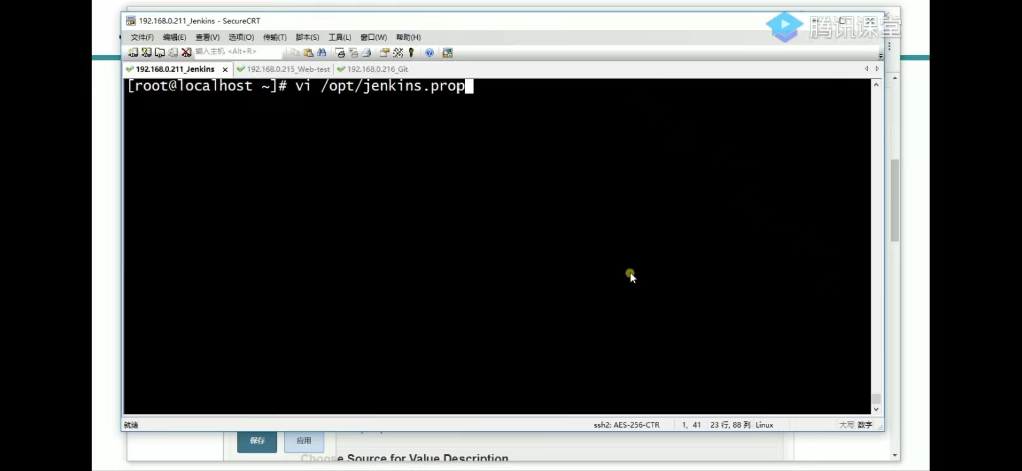
Task: Click the SecureCRT title bar app icon
Action: (130, 21)
